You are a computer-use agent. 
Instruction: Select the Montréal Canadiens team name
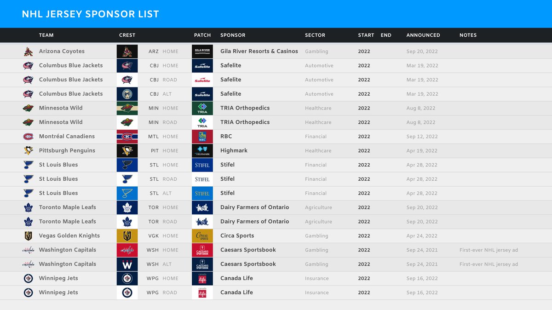click(x=67, y=137)
